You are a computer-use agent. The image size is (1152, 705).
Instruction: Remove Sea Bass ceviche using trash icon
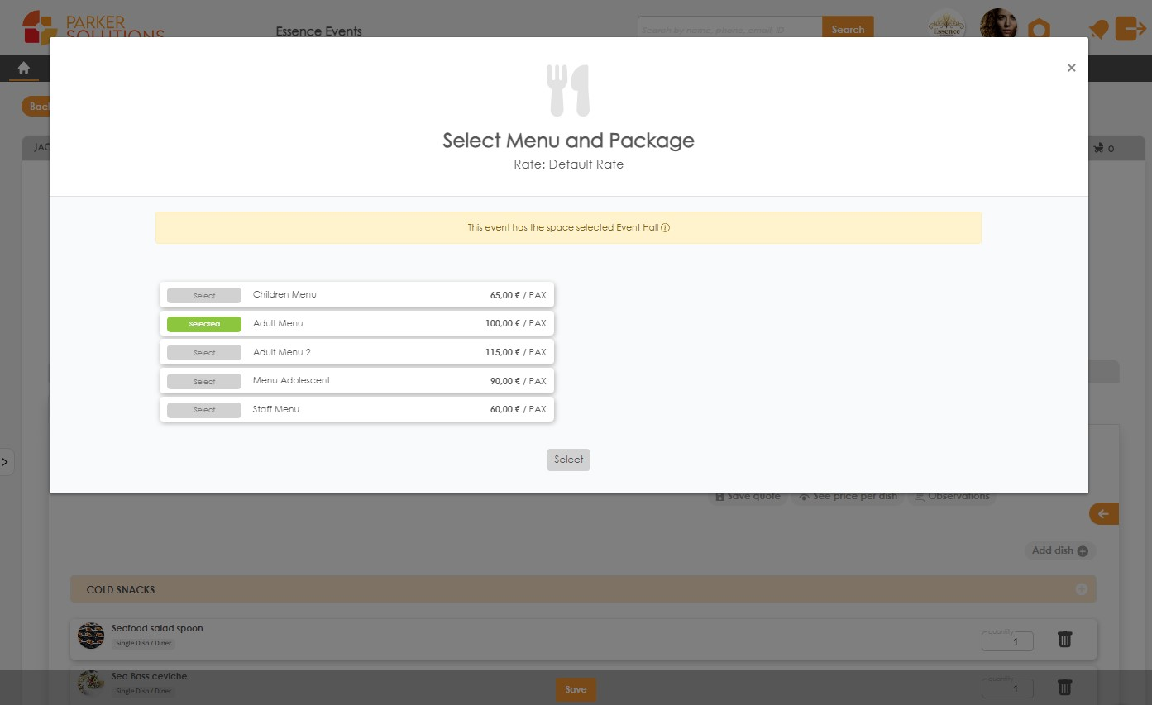pos(1064,686)
